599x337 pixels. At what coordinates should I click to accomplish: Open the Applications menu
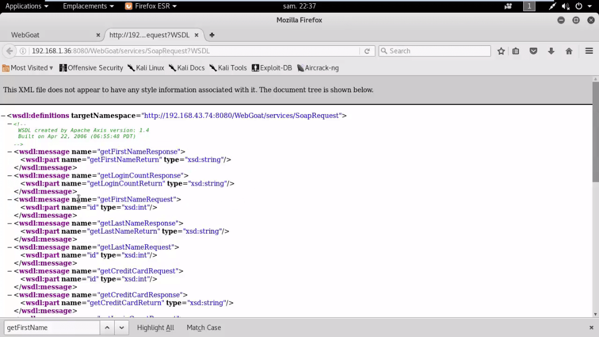(27, 6)
